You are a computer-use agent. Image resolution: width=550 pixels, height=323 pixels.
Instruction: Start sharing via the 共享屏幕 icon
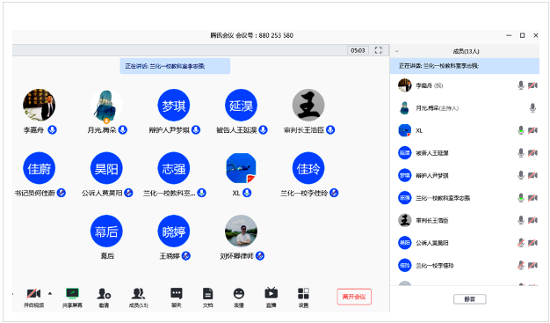point(72,293)
